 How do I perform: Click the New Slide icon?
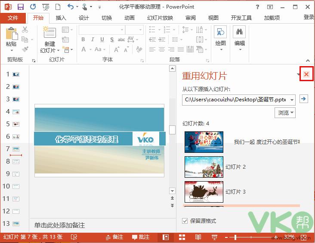49,33
